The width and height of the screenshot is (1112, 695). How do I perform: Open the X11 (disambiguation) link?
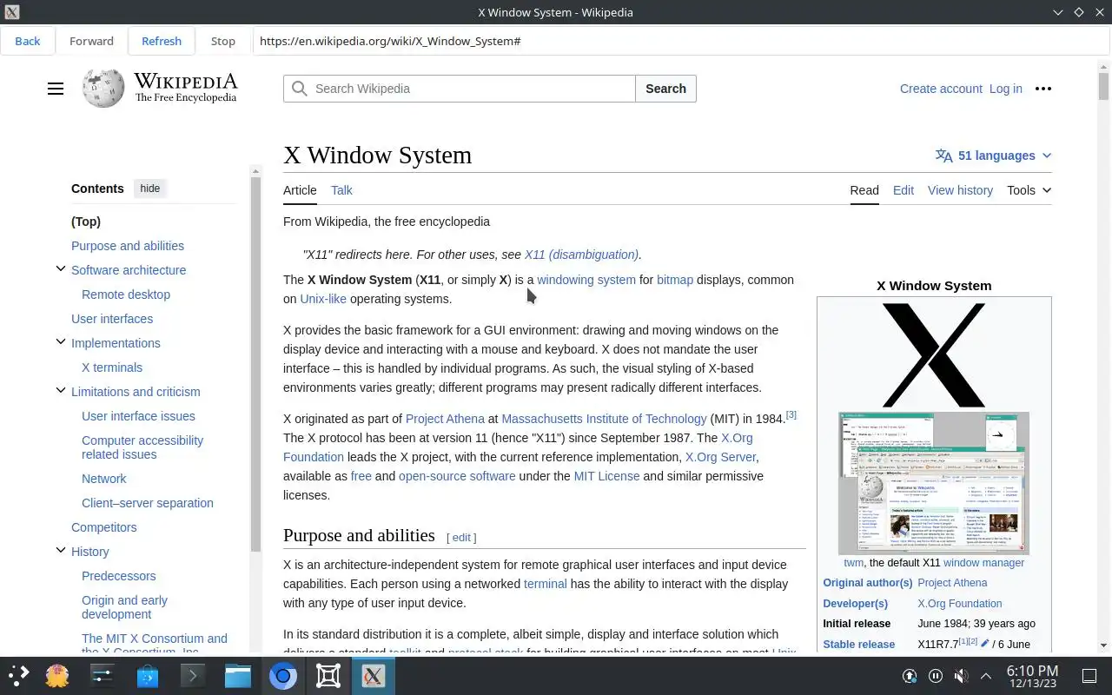(581, 255)
